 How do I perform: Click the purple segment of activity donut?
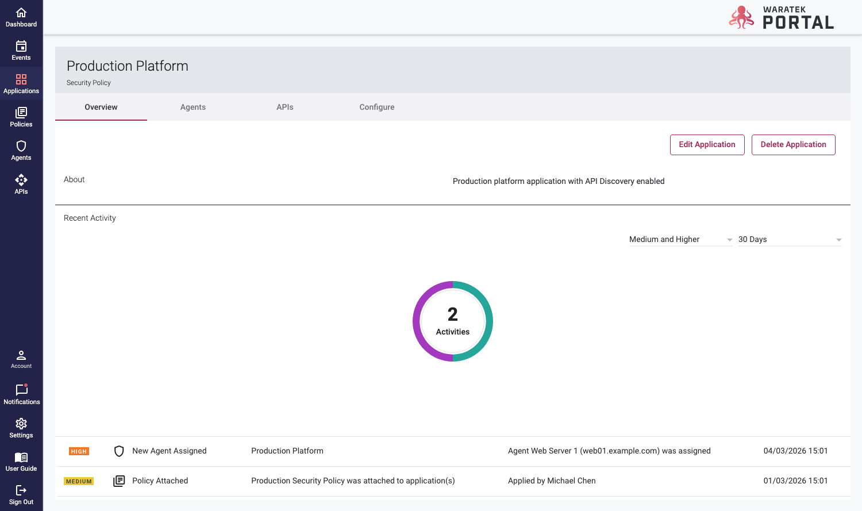(x=417, y=321)
